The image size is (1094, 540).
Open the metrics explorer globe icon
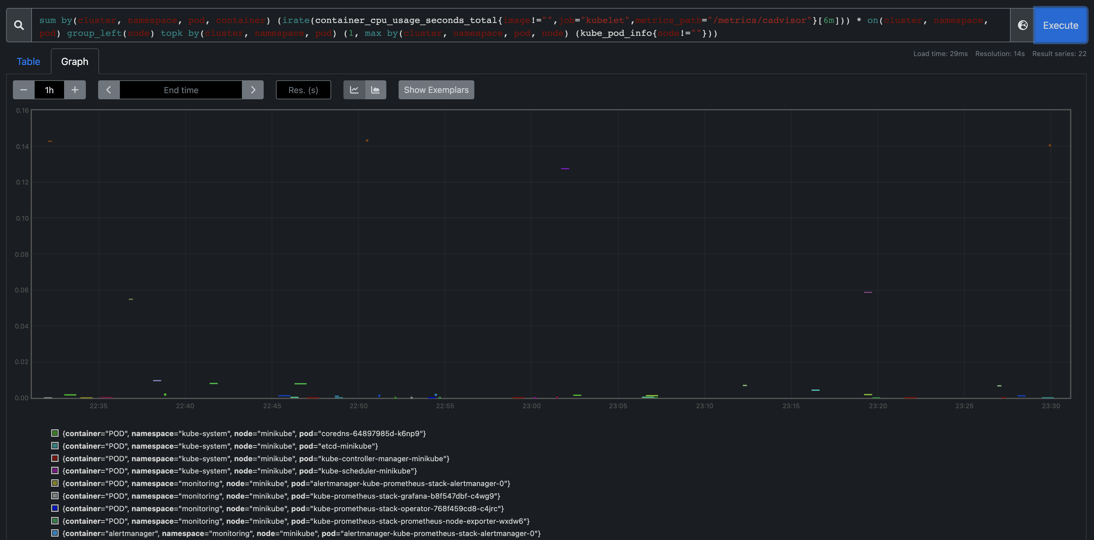(x=1023, y=25)
